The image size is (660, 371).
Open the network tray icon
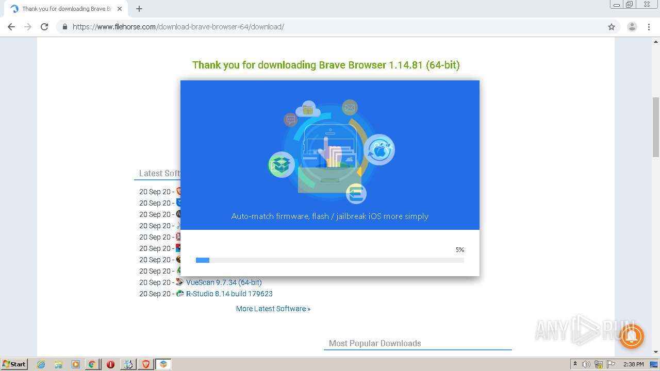pos(599,364)
